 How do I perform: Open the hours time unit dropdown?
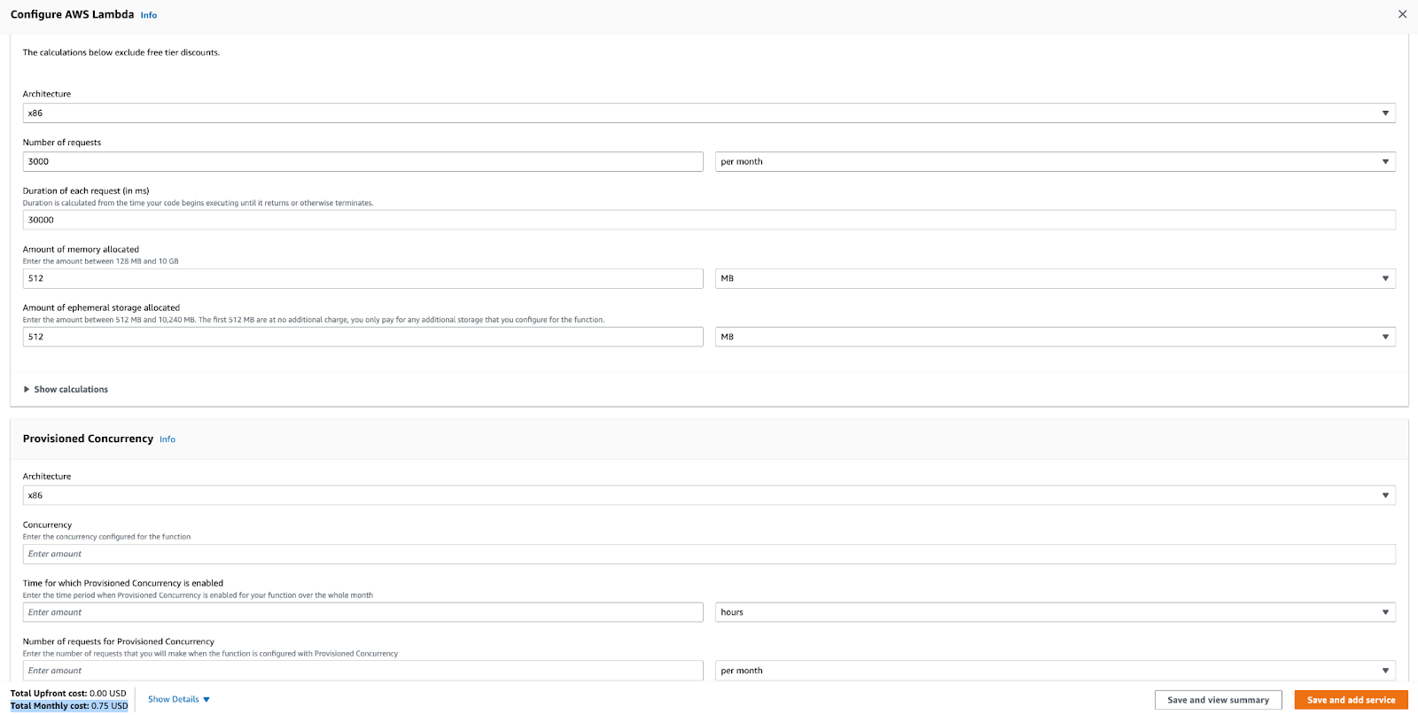point(1056,612)
